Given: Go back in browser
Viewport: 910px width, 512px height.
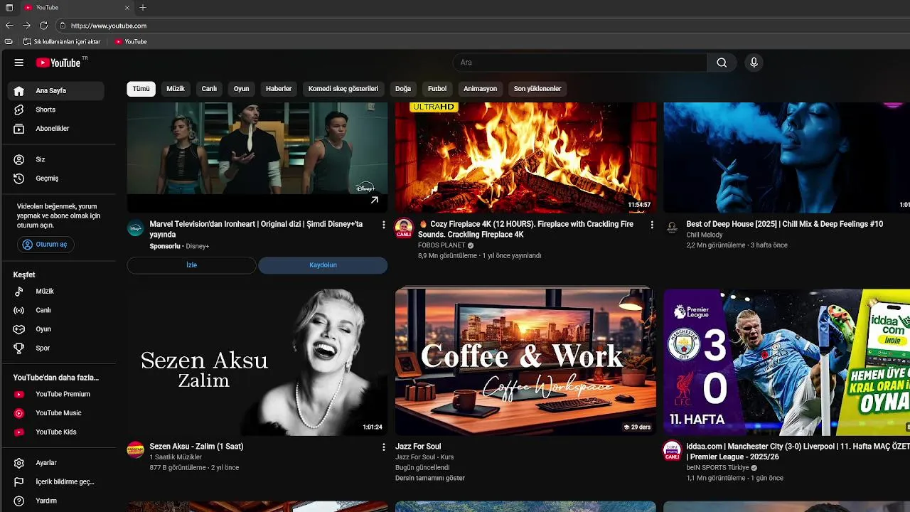Looking at the screenshot, I should click(9, 26).
